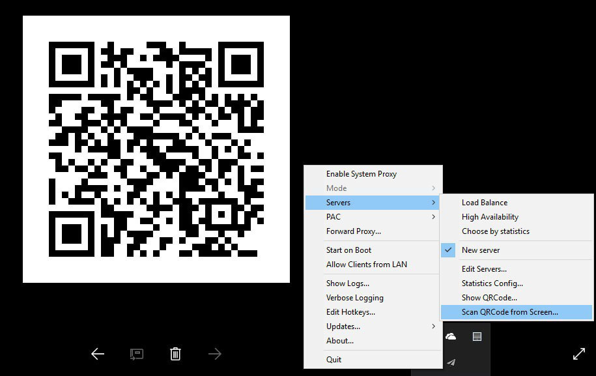596x376 pixels.
Task: Open the Servers submenu
Action: 338,202
